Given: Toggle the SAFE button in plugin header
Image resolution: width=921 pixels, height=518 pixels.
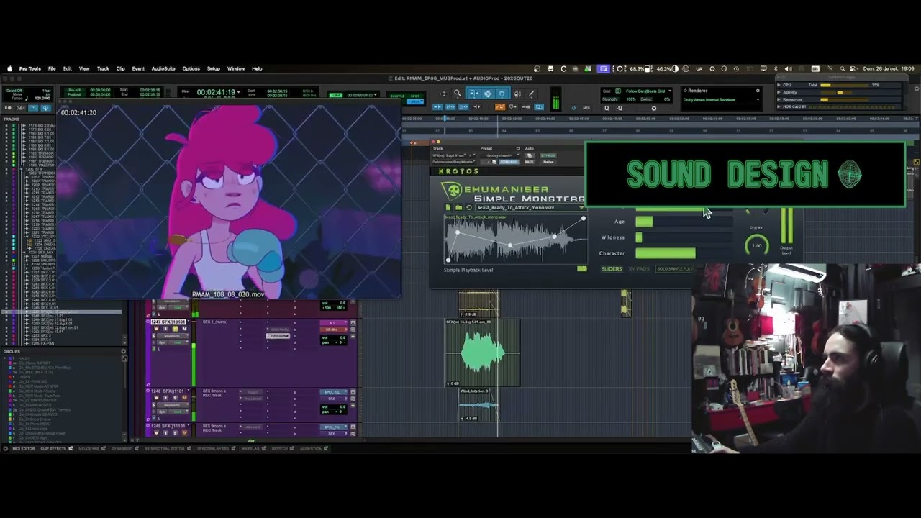Looking at the screenshot, I should tap(530, 162).
